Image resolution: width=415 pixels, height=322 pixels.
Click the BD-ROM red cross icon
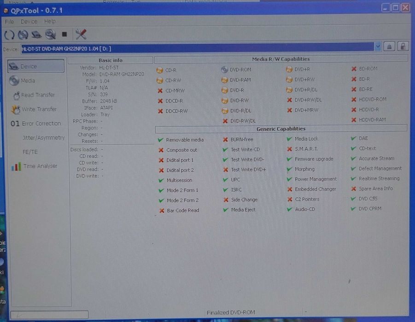point(354,69)
